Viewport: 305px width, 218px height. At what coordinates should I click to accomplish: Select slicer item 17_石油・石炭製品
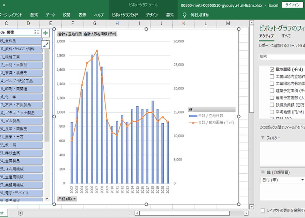[x=21, y=105]
